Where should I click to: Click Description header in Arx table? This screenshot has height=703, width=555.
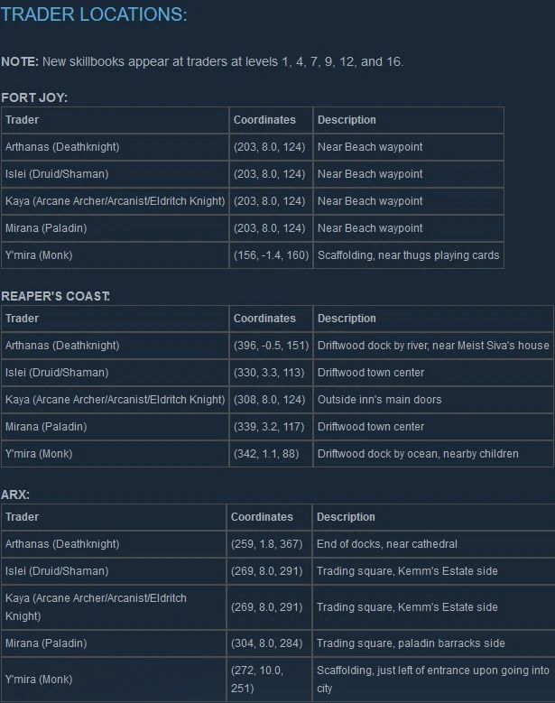pyautogui.click(x=346, y=517)
